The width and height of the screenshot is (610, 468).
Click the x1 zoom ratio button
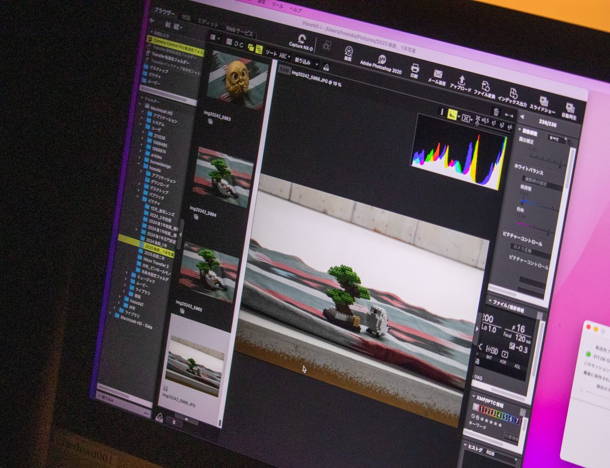(493, 123)
